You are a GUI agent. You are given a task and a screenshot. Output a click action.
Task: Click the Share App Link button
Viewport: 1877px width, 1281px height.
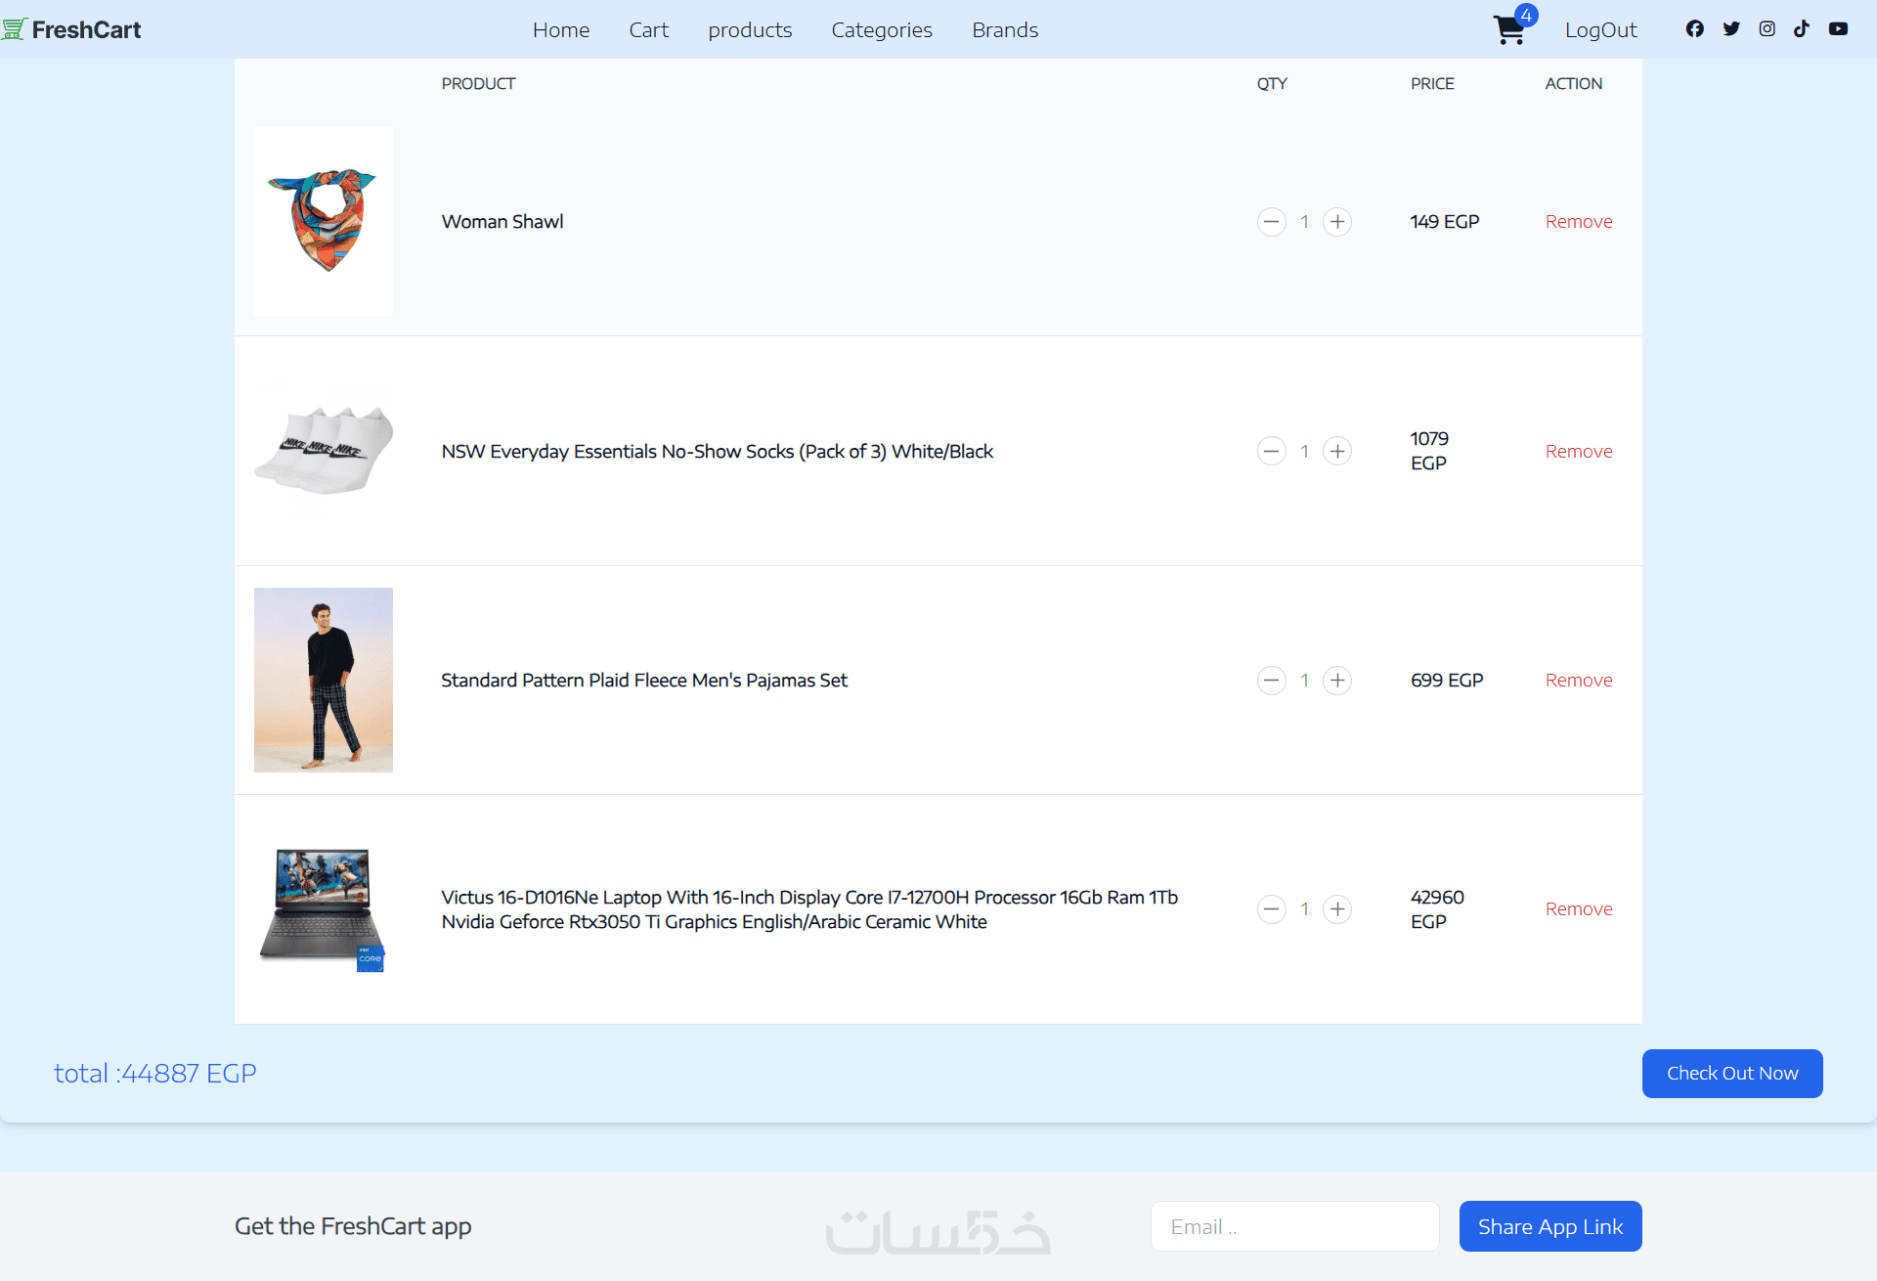click(x=1550, y=1226)
